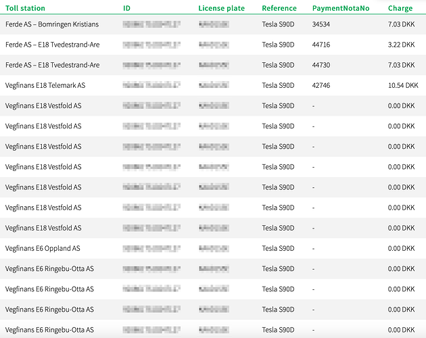This screenshot has width=426, height=338.
Task: Click the 3.22 DKK charge
Action: [x=401, y=45]
